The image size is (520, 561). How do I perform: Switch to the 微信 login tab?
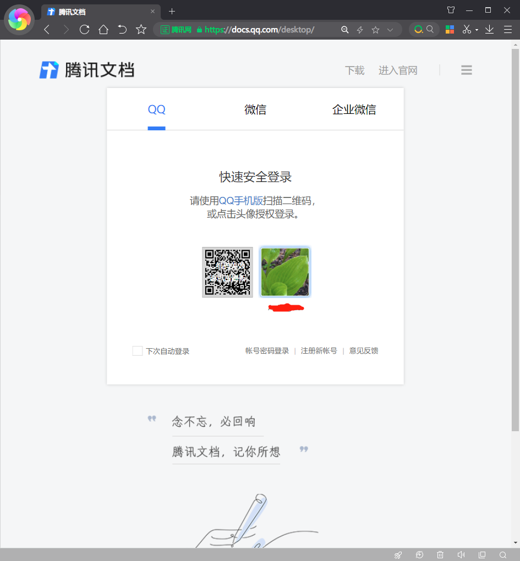point(255,109)
